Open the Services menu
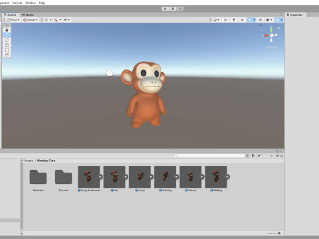 click(17, 3)
